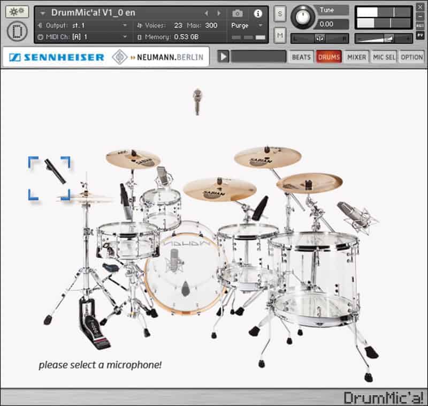Viewport: 428px width, 406px height.
Task: Open the MIC SEL page
Action: pyautogui.click(x=384, y=57)
